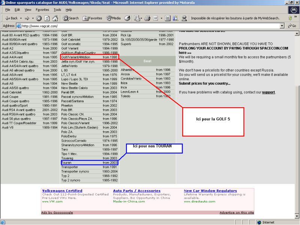Refresh the current page
Screen dimensions: 300x225
[47, 18]
